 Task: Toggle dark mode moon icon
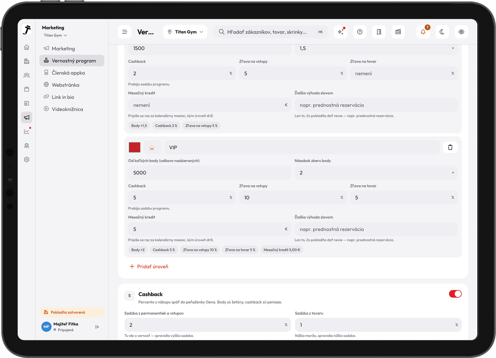(442, 32)
